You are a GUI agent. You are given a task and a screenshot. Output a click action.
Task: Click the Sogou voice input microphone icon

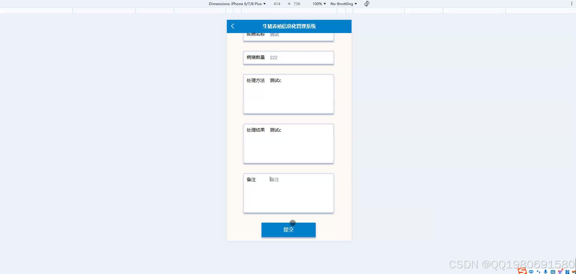tap(546, 271)
